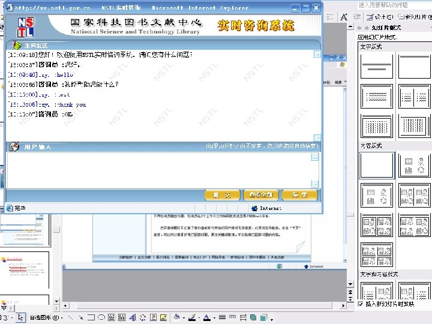Click slide editor vertical scrollbar up arrow
Screen dimensions: 432x324
350,27
